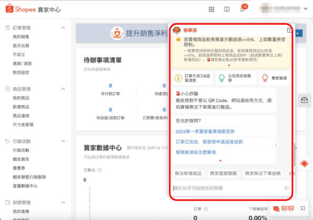
Task: Click the 訂單管理 clipboard icon
Action: pos(7,27)
